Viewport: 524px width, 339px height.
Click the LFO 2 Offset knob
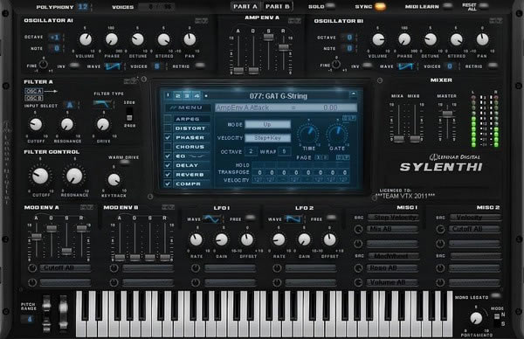point(329,239)
